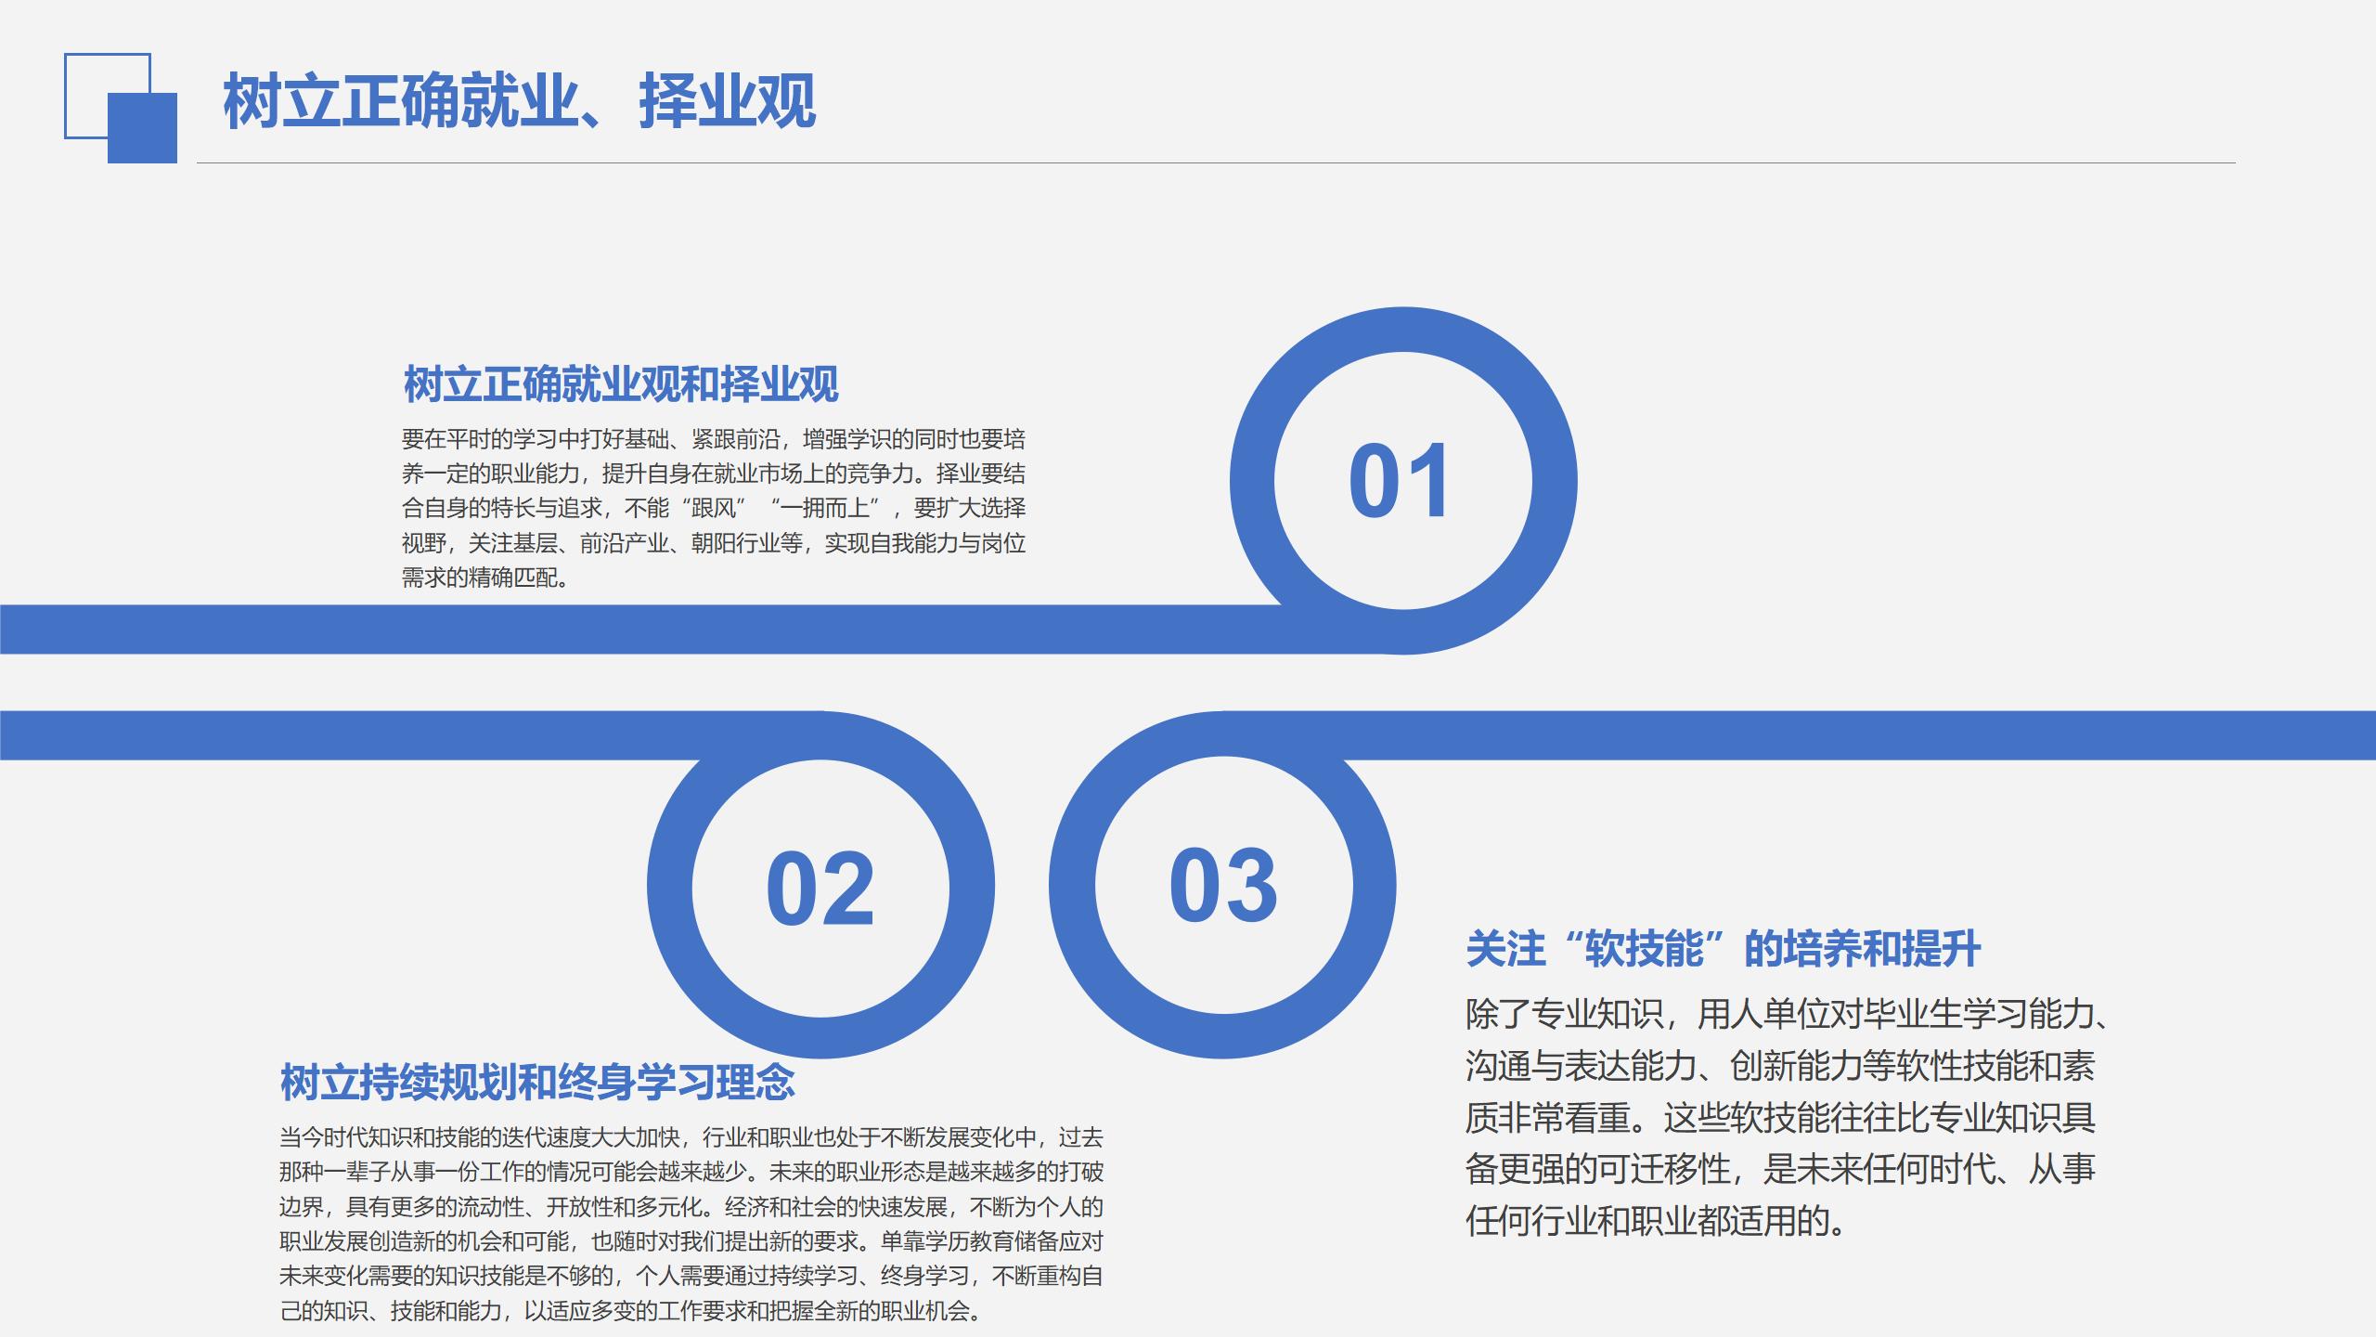Click the upper blue horizontal band
This screenshot has width=2376, height=1337.
click(557, 630)
